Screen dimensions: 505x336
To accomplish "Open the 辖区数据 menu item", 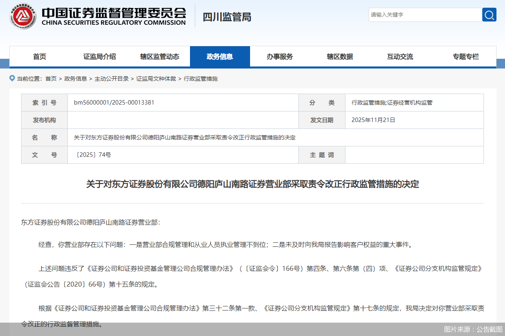I will [340, 56].
